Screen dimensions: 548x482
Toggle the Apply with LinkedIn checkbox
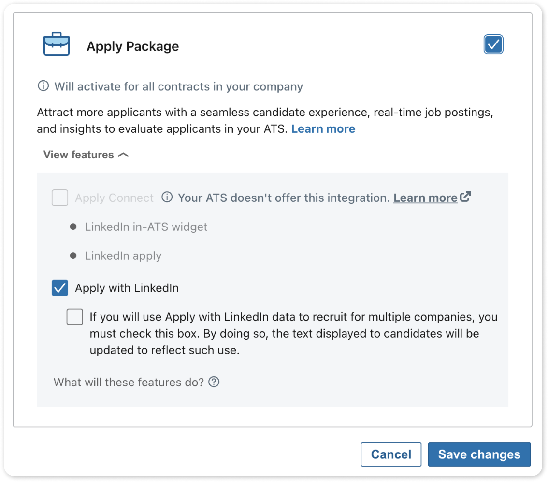[x=60, y=288]
